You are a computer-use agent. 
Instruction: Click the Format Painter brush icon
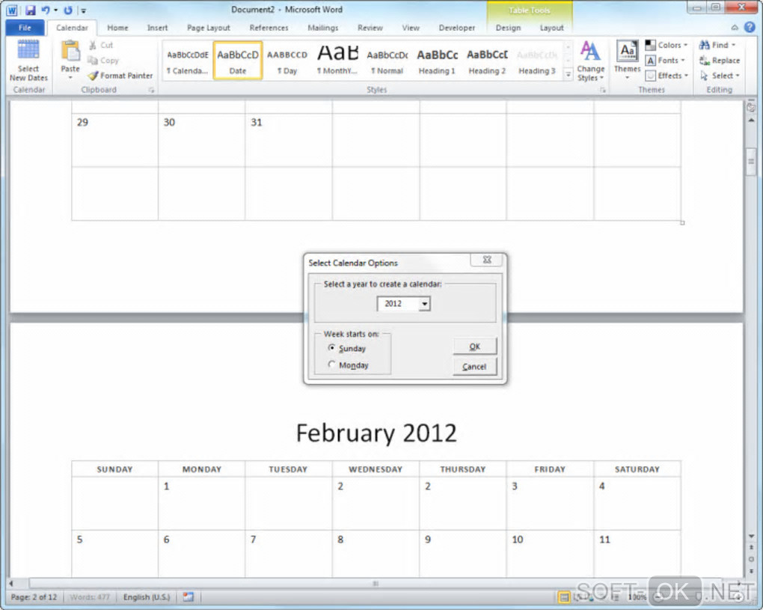click(x=93, y=76)
